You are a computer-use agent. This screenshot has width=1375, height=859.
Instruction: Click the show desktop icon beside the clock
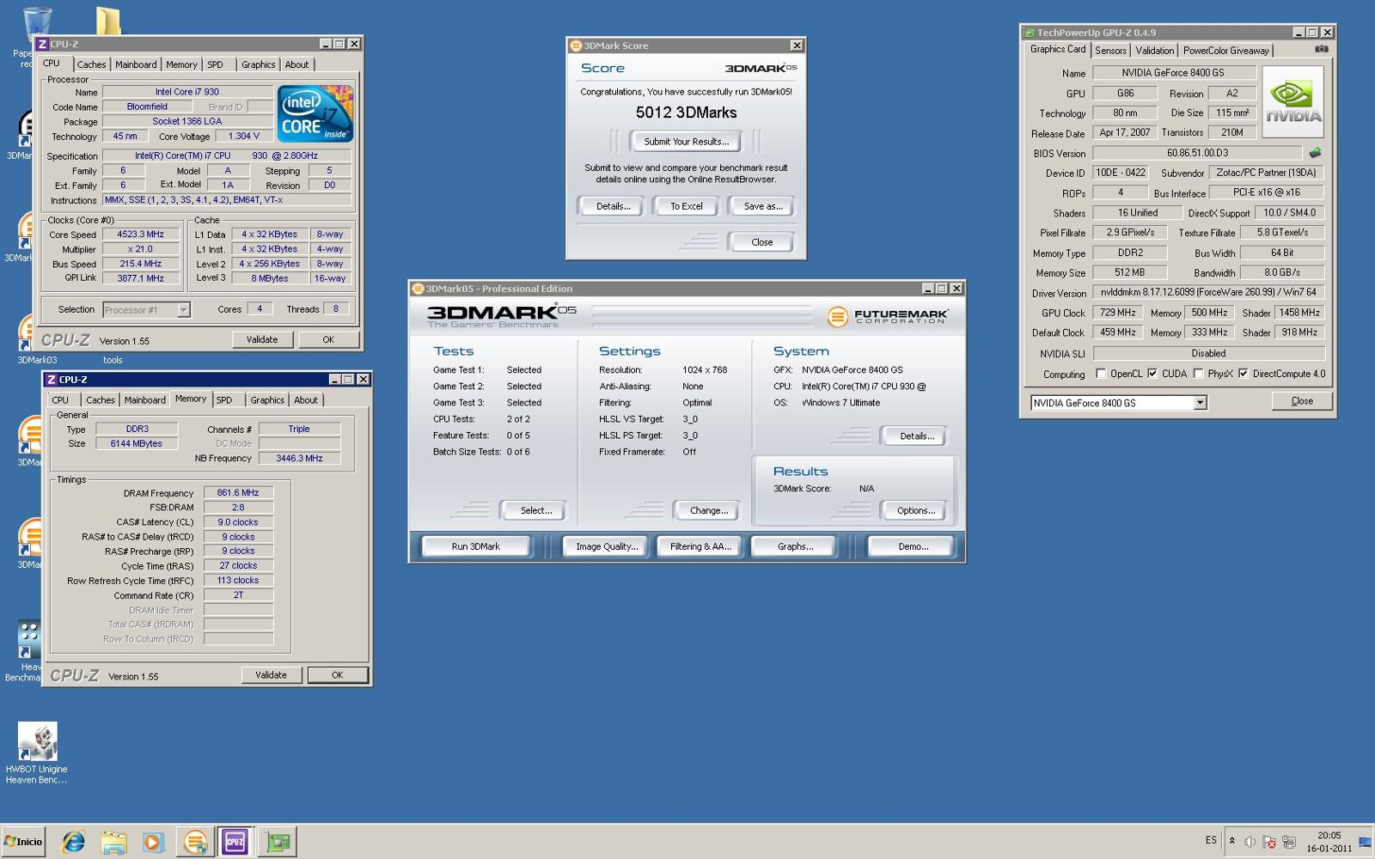click(1365, 842)
